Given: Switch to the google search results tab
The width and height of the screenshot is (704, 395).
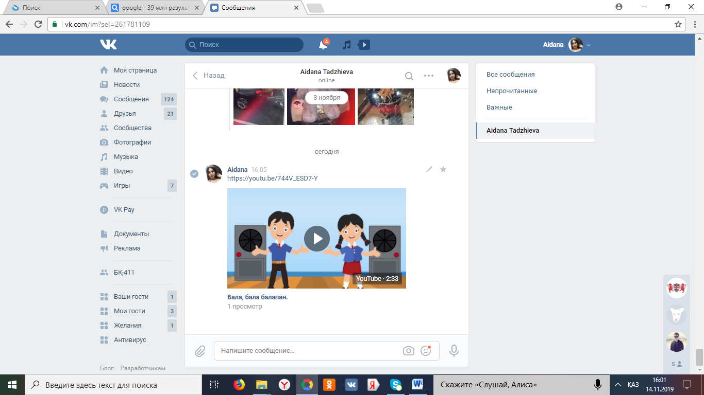Looking at the screenshot, I should pos(155,8).
